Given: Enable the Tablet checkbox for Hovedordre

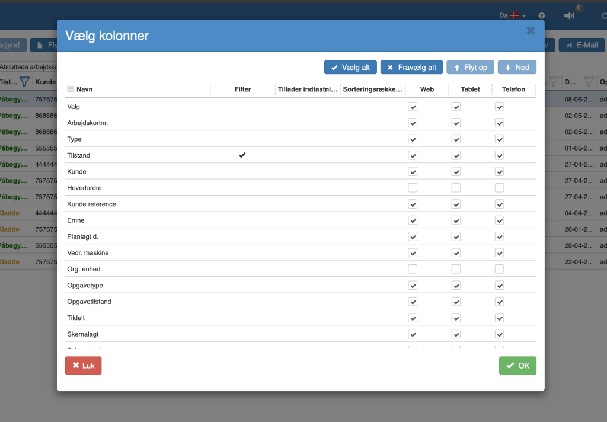Looking at the screenshot, I should (x=456, y=188).
